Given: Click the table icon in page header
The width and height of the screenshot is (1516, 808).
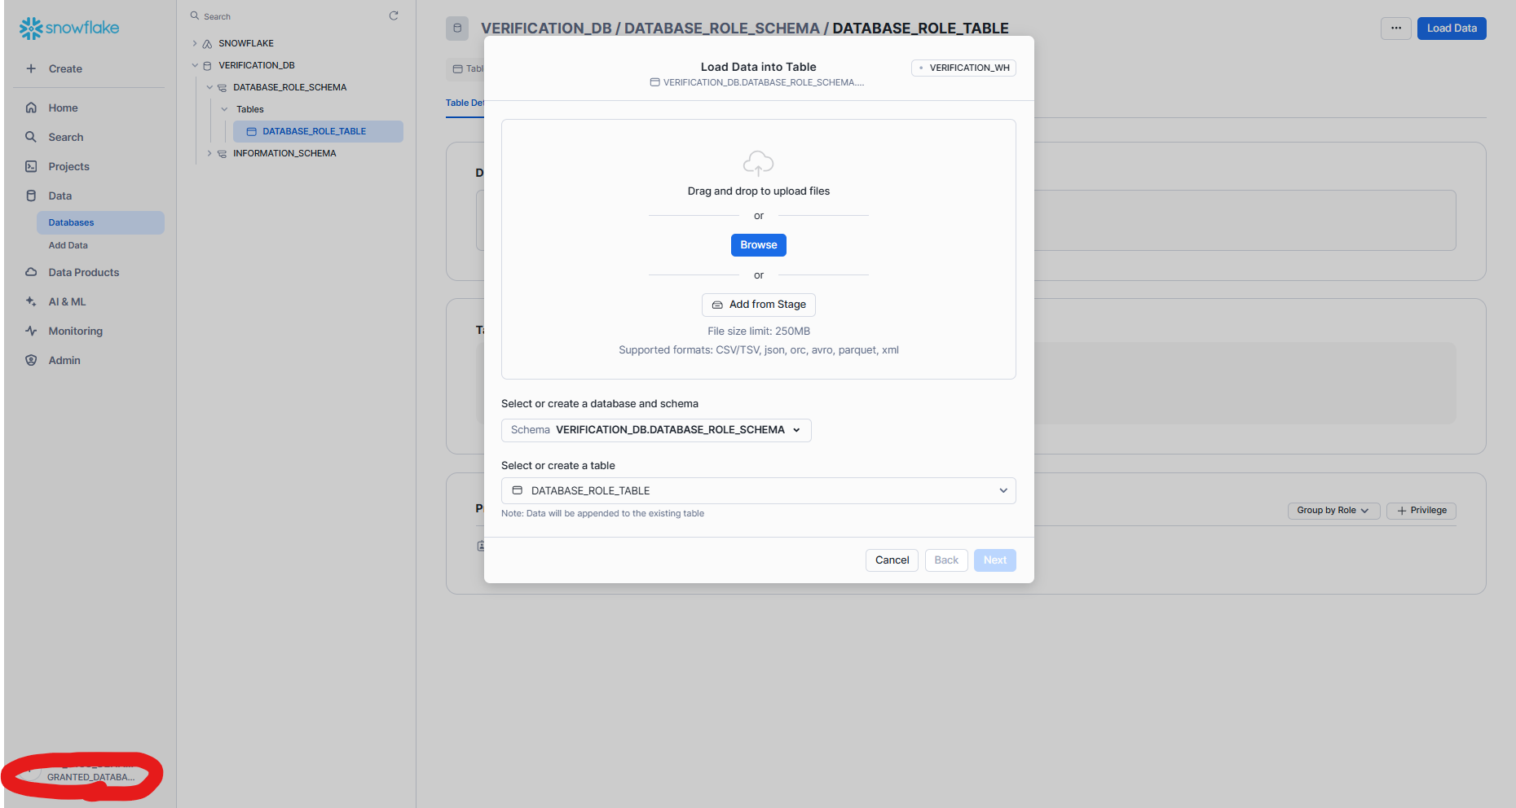Looking at the screenshot, I should (x=457, y=29).
